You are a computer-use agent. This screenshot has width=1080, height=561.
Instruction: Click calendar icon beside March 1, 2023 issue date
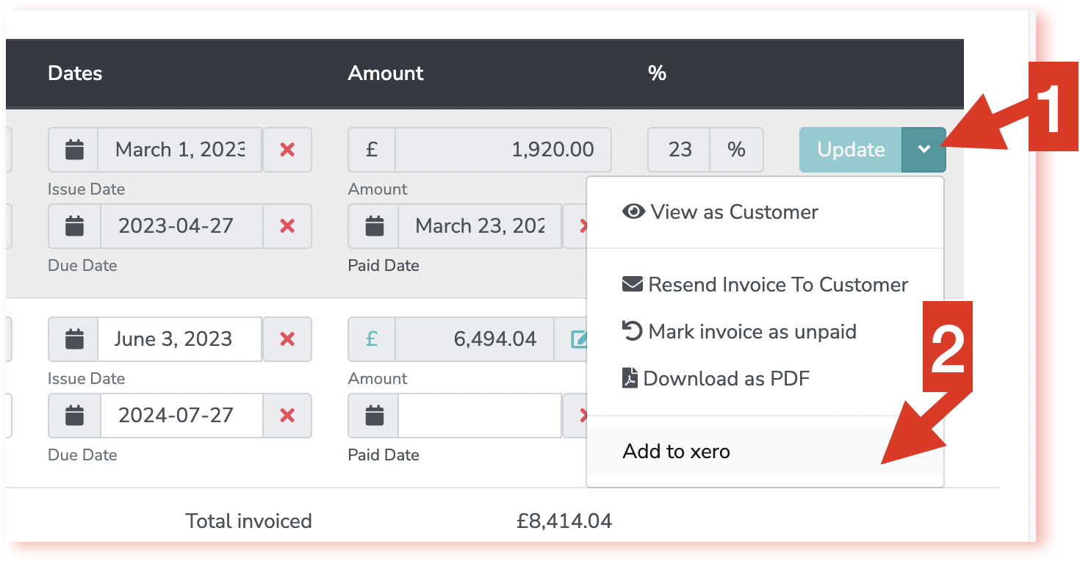[73, 150]
